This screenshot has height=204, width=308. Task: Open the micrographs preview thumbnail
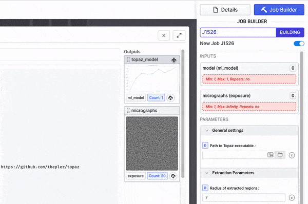(x=152, y=144)
